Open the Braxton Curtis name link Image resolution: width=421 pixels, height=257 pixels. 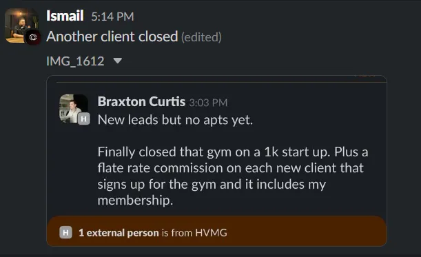click(141, 101)
